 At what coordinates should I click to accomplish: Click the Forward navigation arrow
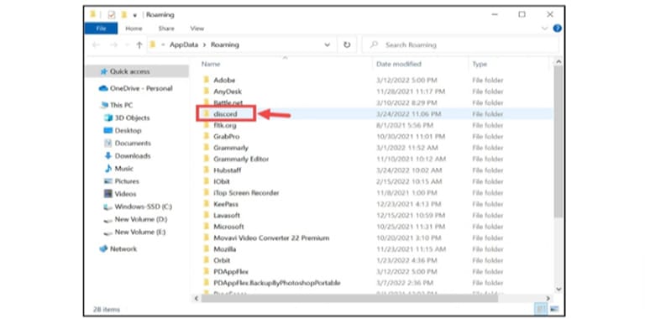click(113, 44)
